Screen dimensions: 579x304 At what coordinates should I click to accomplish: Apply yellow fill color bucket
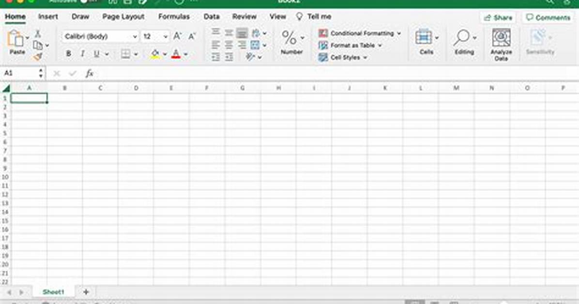(155, 54)
